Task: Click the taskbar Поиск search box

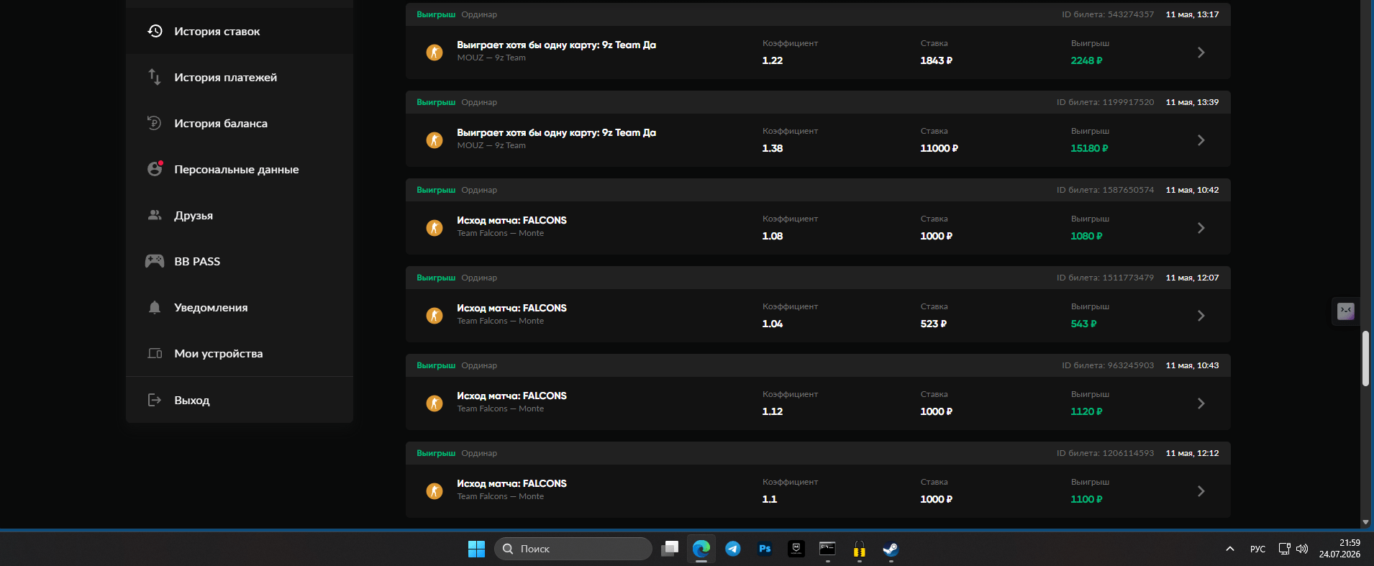Action: coord(573,549)
